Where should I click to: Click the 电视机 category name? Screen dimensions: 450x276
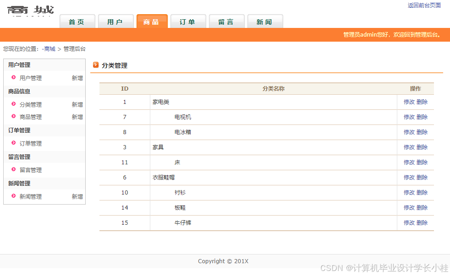point(183,117)
